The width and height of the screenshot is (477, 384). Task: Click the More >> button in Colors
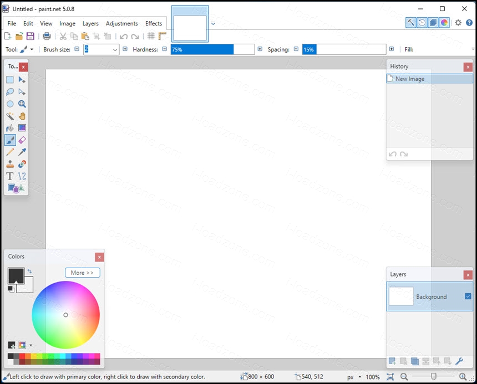coord(83,273)
